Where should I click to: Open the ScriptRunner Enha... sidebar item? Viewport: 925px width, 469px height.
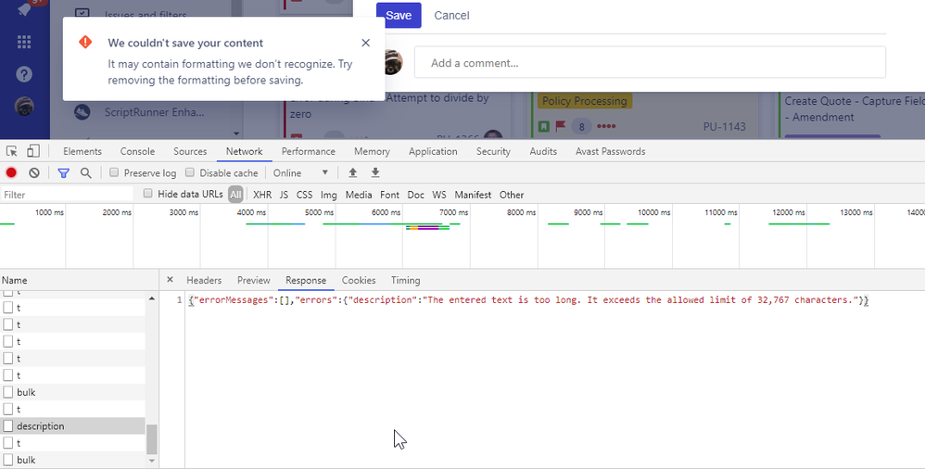point(155,112)
